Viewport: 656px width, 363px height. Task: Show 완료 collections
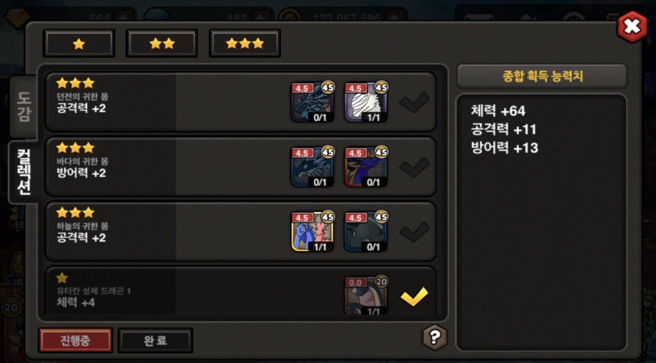(x=155, y=341)
